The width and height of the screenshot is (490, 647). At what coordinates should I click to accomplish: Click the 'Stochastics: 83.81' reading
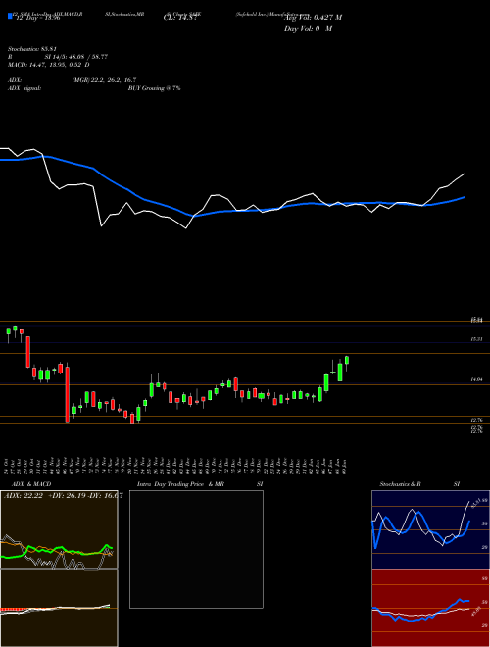click(x=31, y=49)
